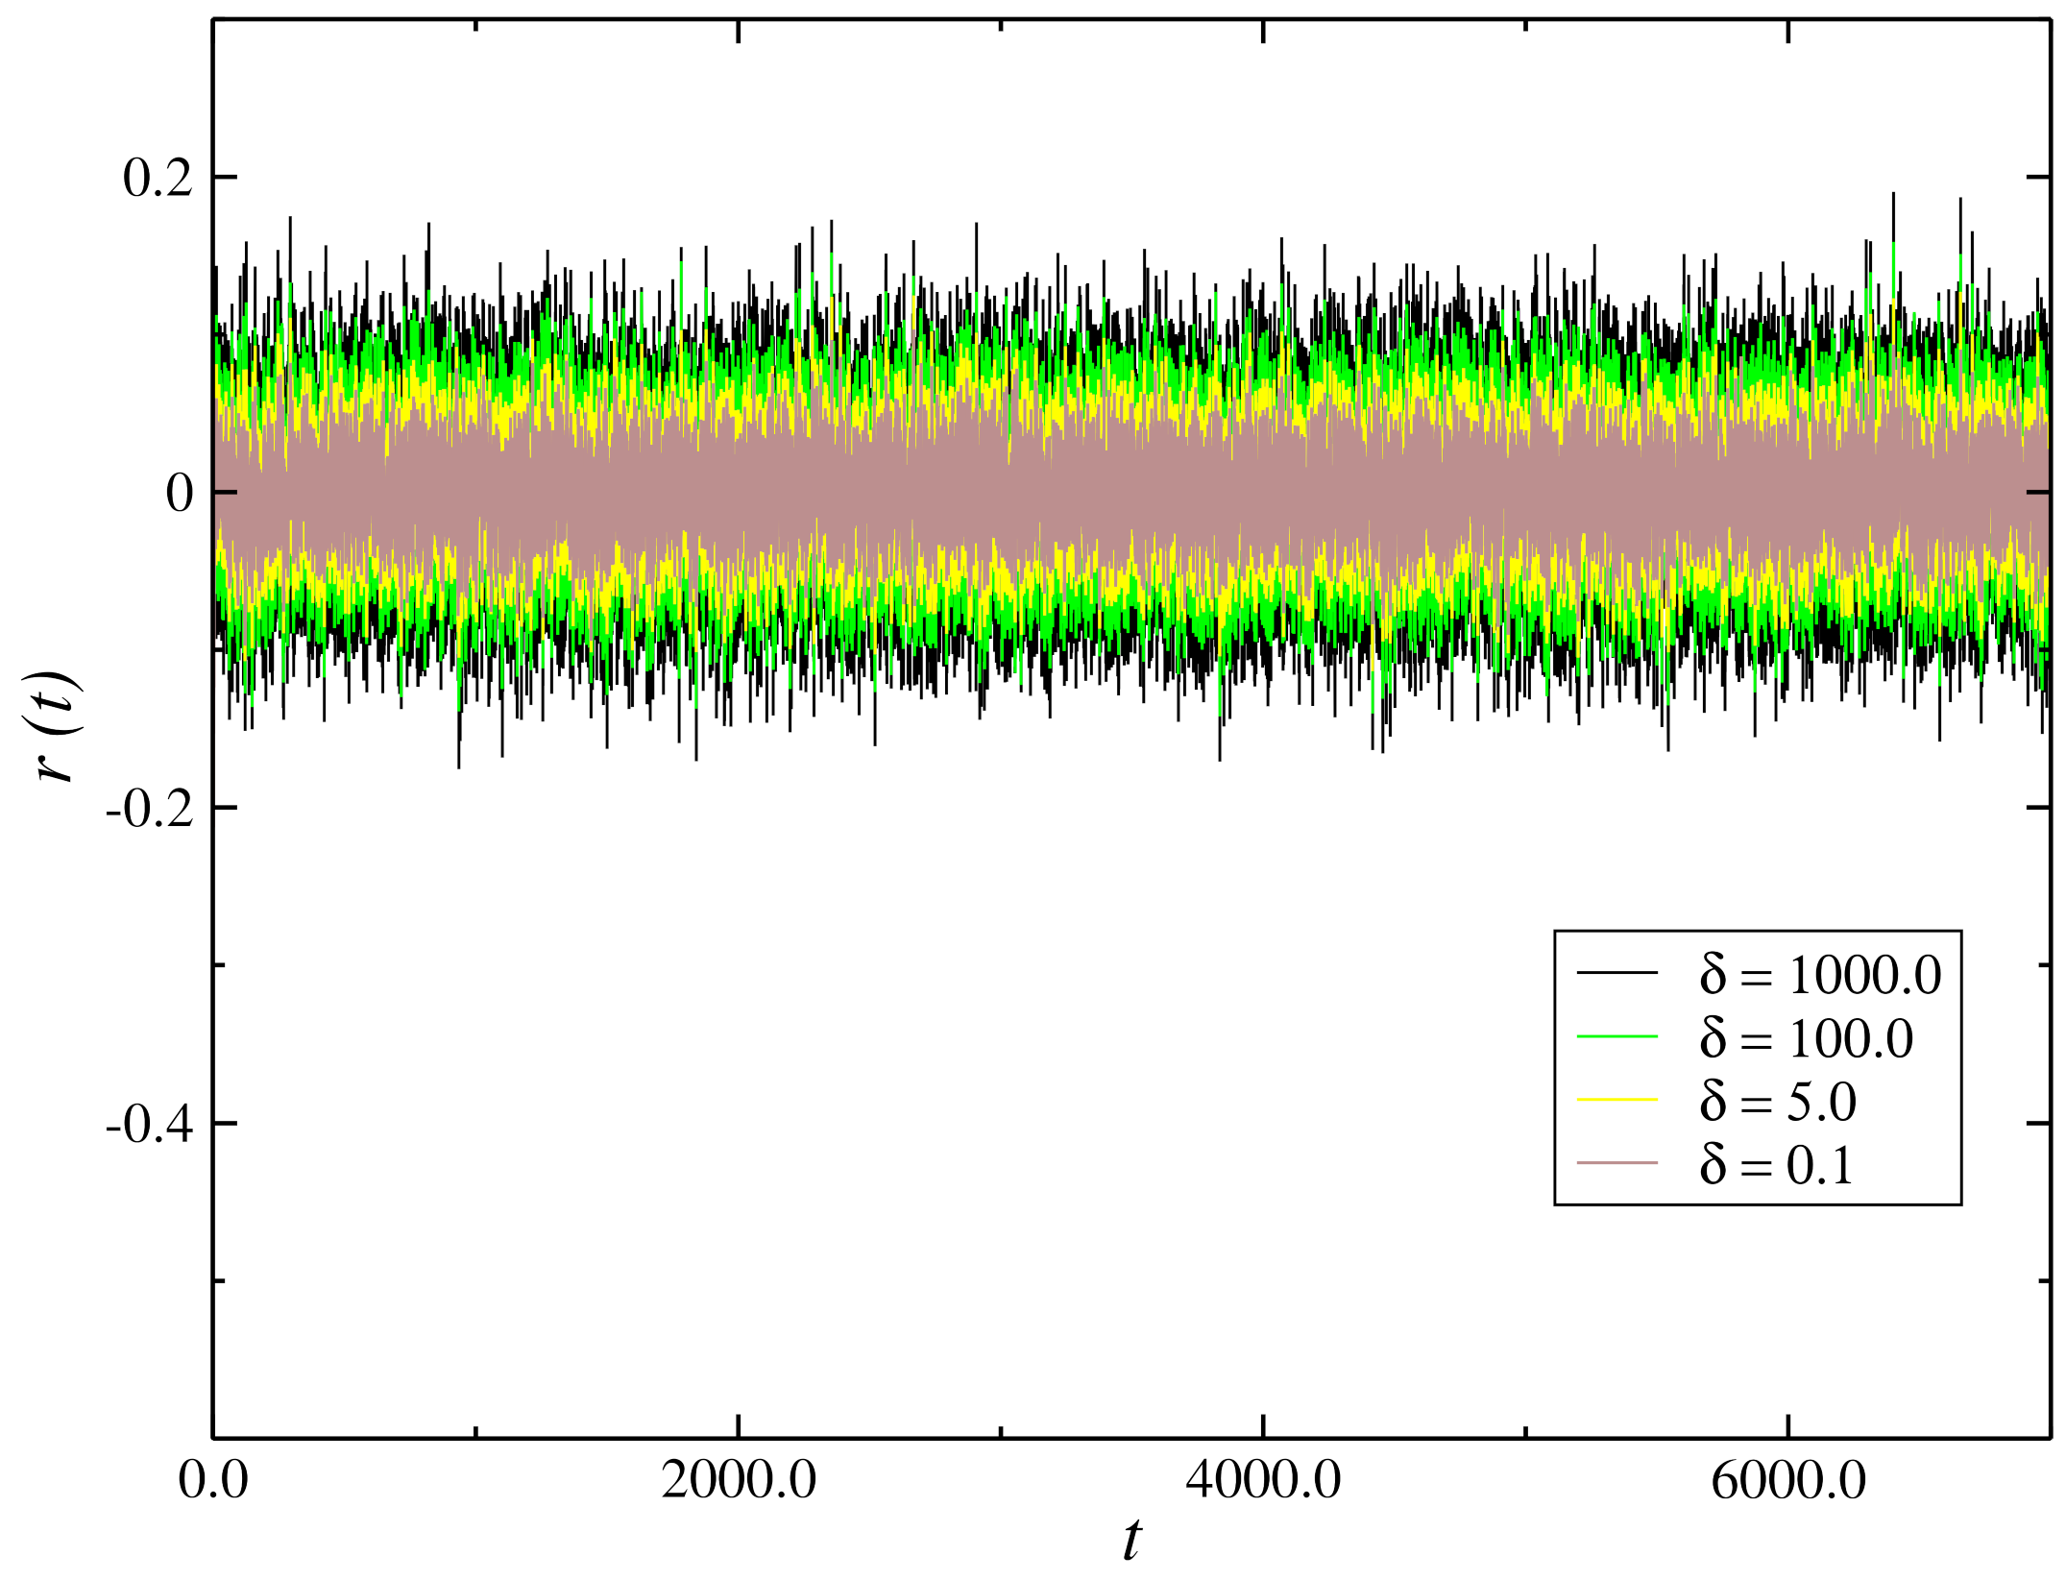Select the x-axis title t
Viewport: 2066px width, 1580px height.
tap(1132, 1540)
